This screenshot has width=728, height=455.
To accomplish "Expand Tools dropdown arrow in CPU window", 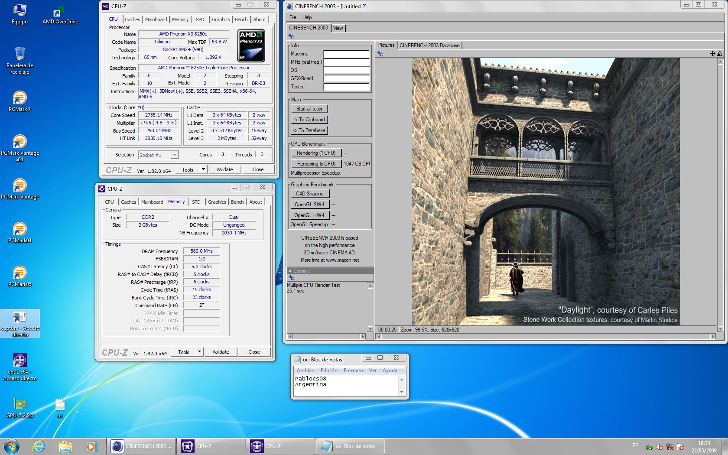I will 203,169.
